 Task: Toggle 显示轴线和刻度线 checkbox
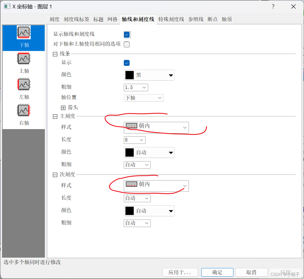(x=127, y=35)
